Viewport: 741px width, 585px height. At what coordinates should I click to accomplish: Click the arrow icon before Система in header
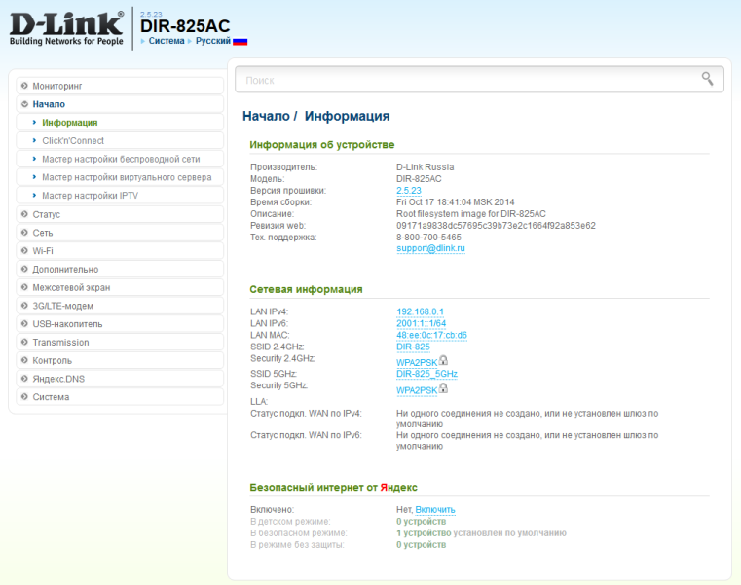click(x=143, y=41)
